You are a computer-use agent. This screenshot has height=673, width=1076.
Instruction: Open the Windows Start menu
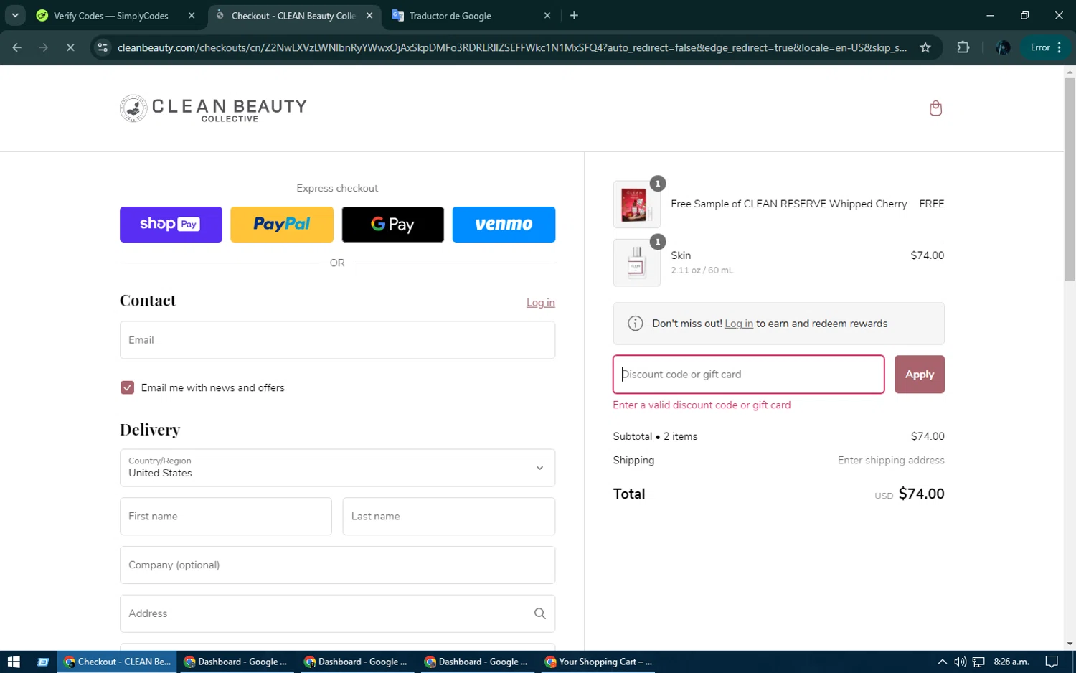coord(14,662)
